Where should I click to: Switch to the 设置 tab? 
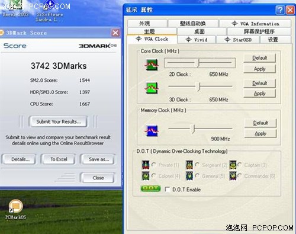[276, 40]
